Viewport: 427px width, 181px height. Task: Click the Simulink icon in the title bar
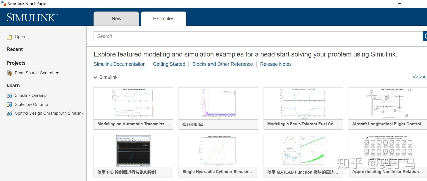pyautogui.click(x=4, y=3)
